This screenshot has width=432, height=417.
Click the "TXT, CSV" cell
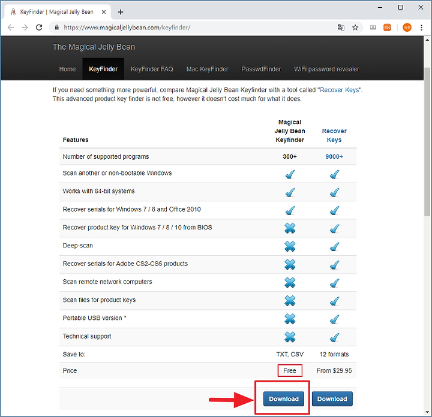(290, 354)
